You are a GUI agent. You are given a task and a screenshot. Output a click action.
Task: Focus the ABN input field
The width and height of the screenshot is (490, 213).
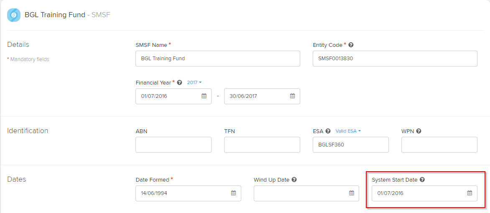pos(174,145)
